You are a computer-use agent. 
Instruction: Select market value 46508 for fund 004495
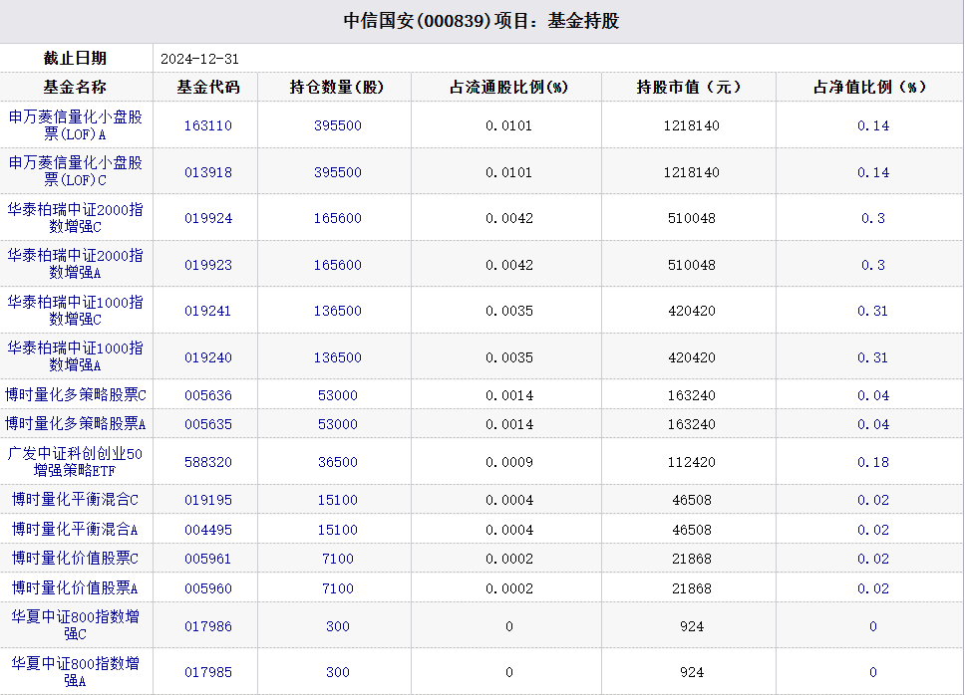[x=691, y=530]
